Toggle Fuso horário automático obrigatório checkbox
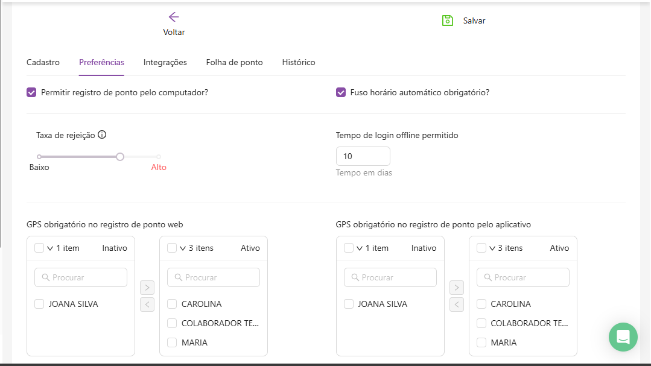The image size is (651, 366). coord(341,93)
